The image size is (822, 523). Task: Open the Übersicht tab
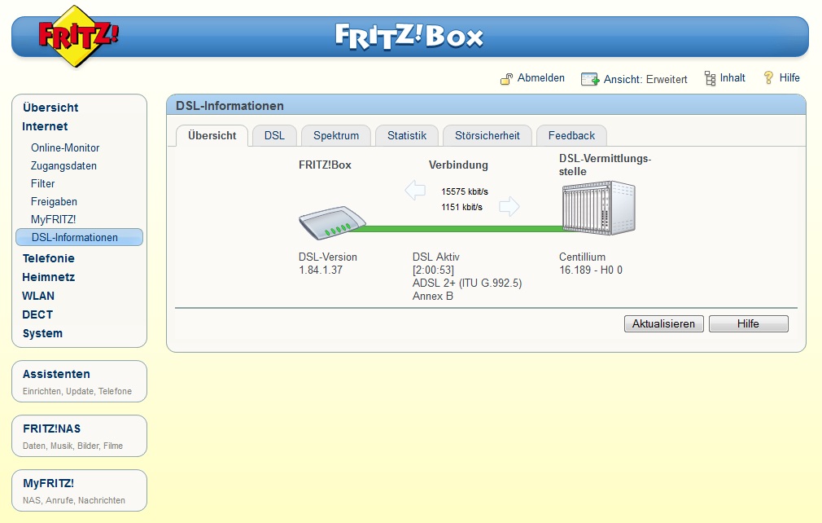(x=212, y=135)
